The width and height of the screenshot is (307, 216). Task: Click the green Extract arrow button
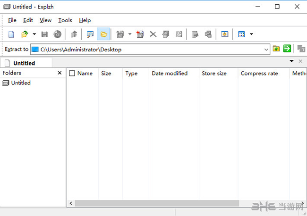(287, 49)
